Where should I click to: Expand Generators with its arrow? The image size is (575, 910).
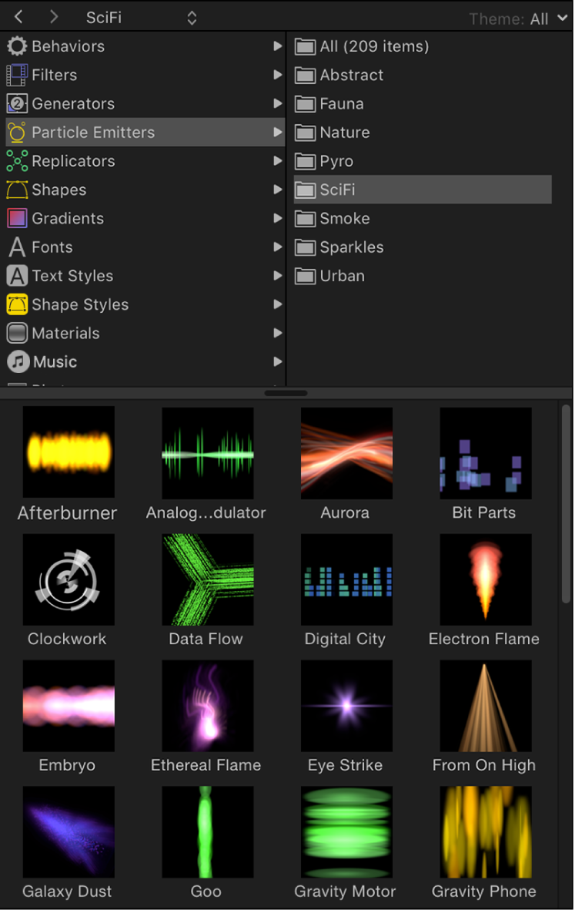point(278,103)
